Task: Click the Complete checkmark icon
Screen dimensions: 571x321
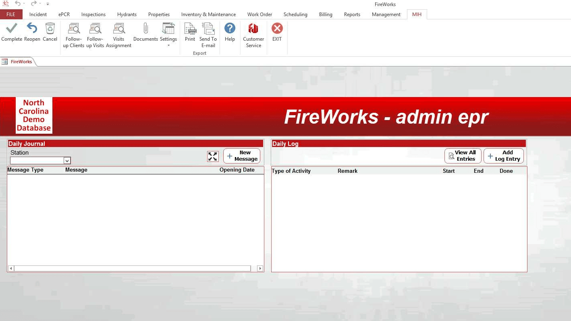Action: click(x=12, y=29)
